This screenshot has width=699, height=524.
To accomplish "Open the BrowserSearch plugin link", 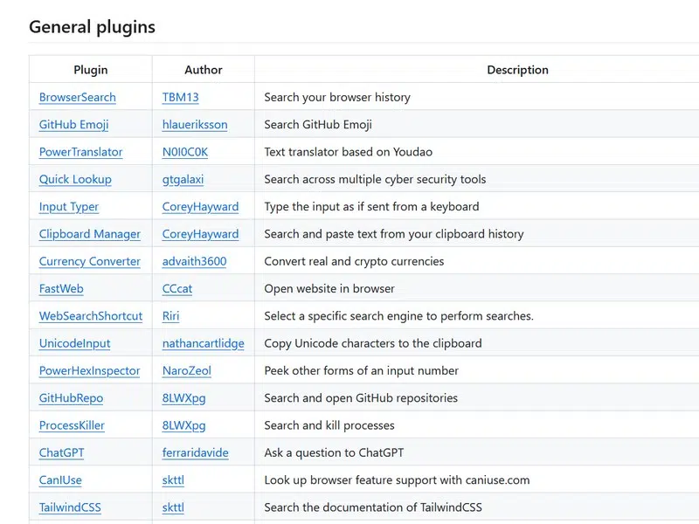I will 77,97.
